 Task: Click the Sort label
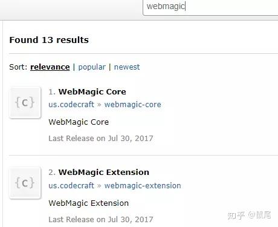click(18, 67)
